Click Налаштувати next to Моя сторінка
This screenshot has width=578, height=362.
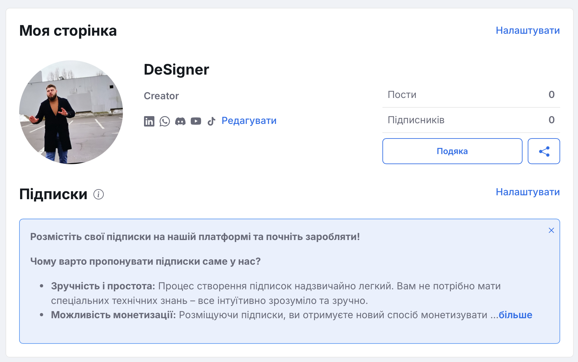[528, 30]
